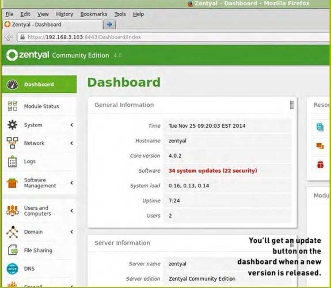Click the Hostname value zentyal
Viewport: 331px width, 288px height.
click(x=177, y=141)
